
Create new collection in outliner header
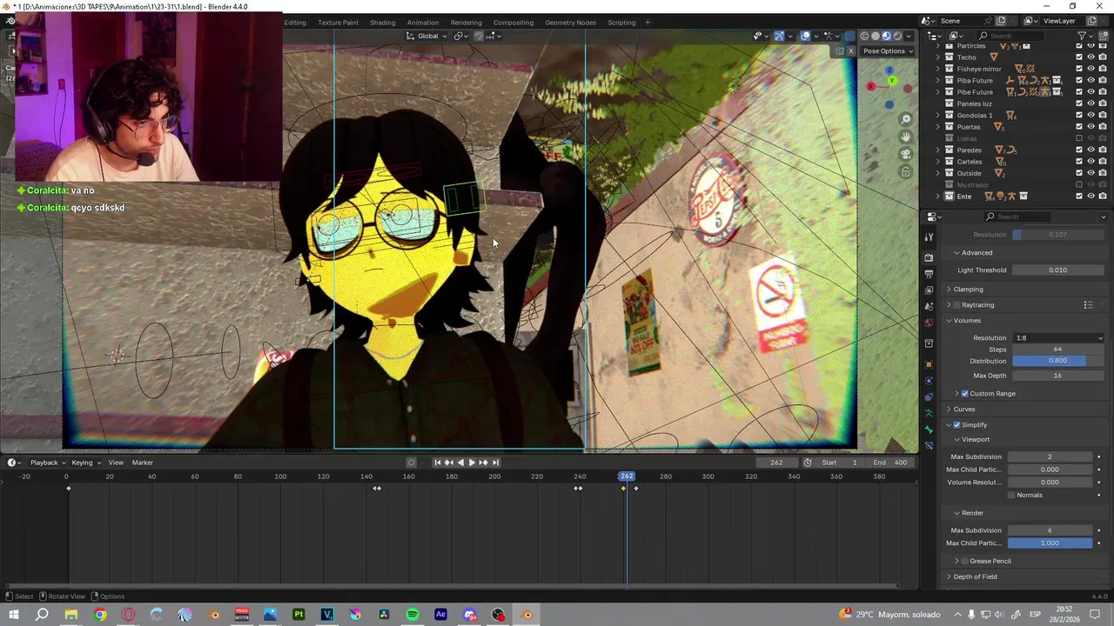click(x=1103, y=36)
